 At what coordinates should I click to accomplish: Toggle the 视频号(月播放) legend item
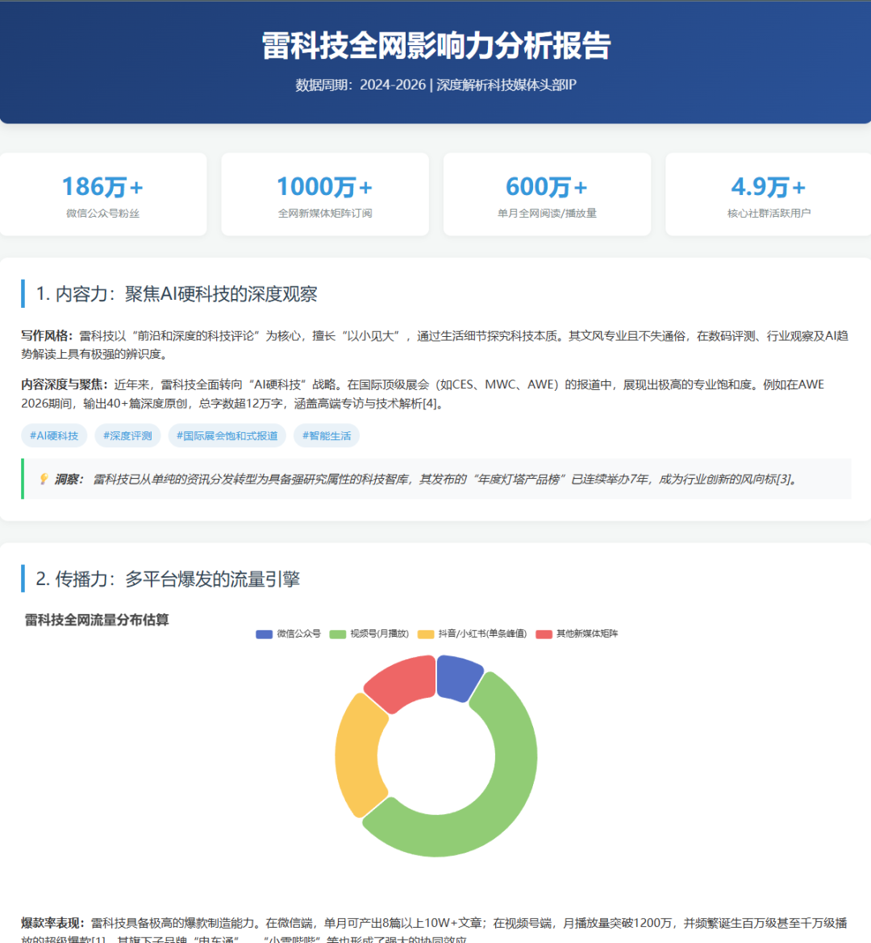pyautogui.click(x=369, y=634)
